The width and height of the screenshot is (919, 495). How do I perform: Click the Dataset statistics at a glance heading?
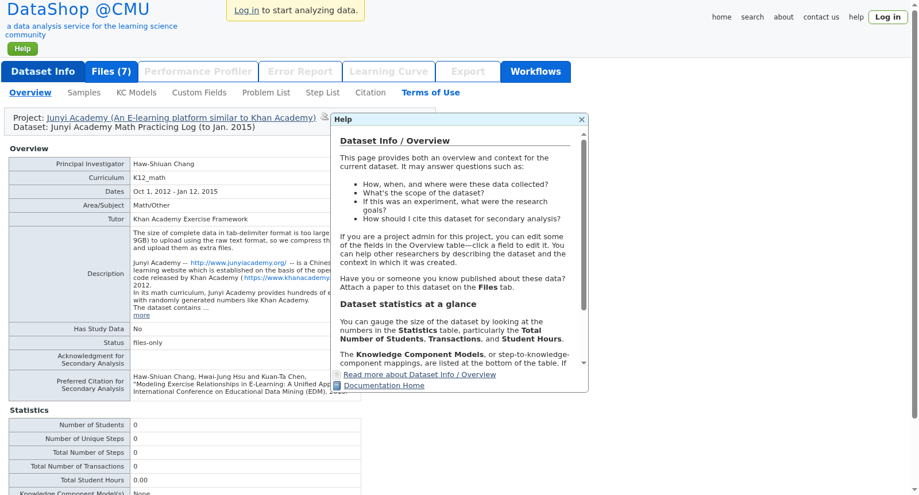pyautogui.click(x=408, y=304)
